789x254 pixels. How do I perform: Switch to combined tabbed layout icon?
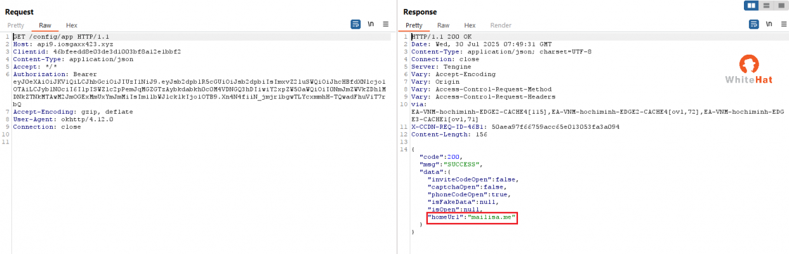[781, 6]
